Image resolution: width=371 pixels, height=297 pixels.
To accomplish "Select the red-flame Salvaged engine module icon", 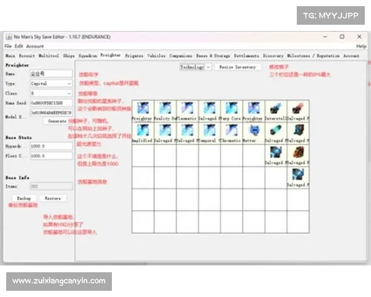I will (x=298, y=108).
